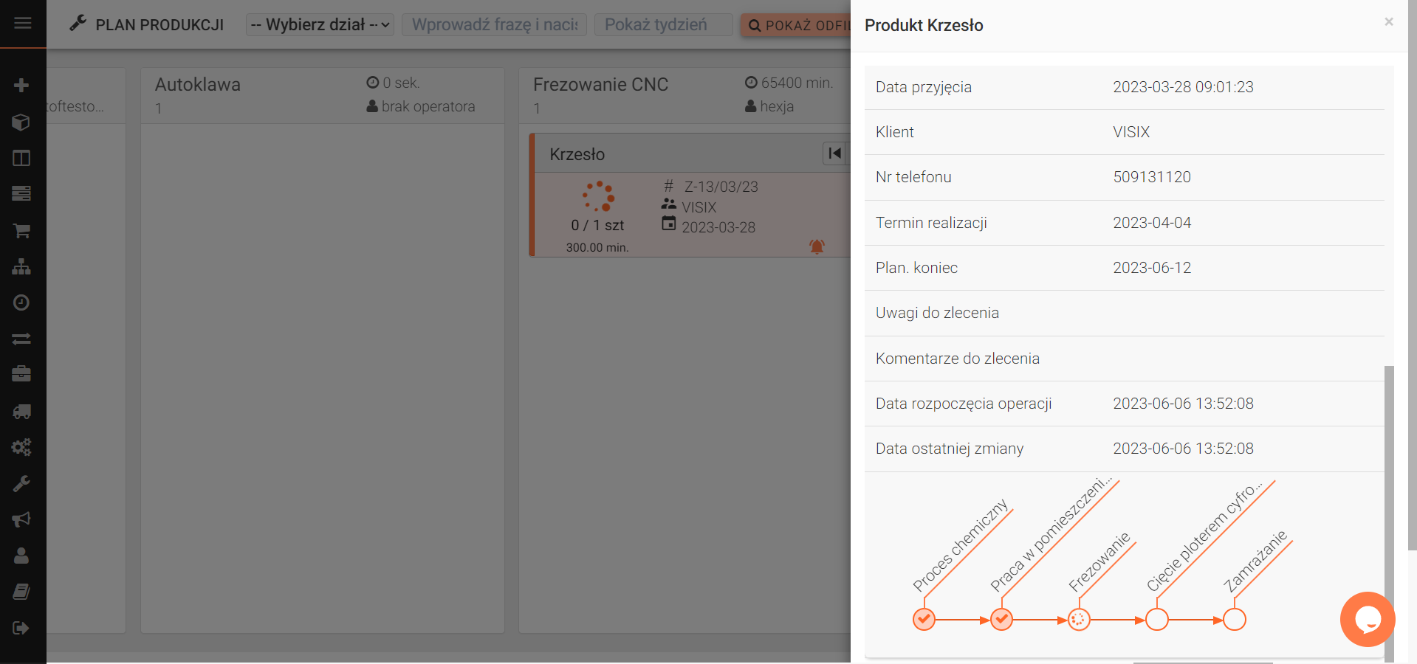1417x664 pixels.
Task: Expand the 'Wybierz dział' dropdown
Action: pos(320,25)
